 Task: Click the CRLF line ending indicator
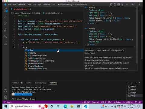(109, 102)
